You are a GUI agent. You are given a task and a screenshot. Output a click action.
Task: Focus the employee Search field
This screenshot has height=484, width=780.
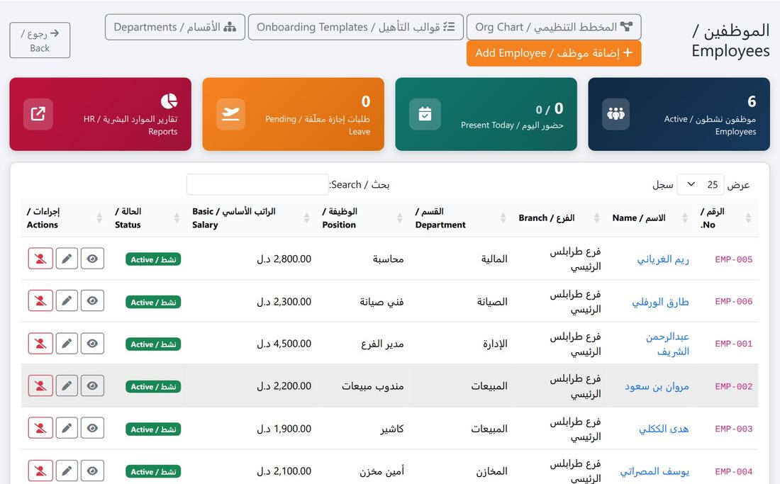[257, 184]
